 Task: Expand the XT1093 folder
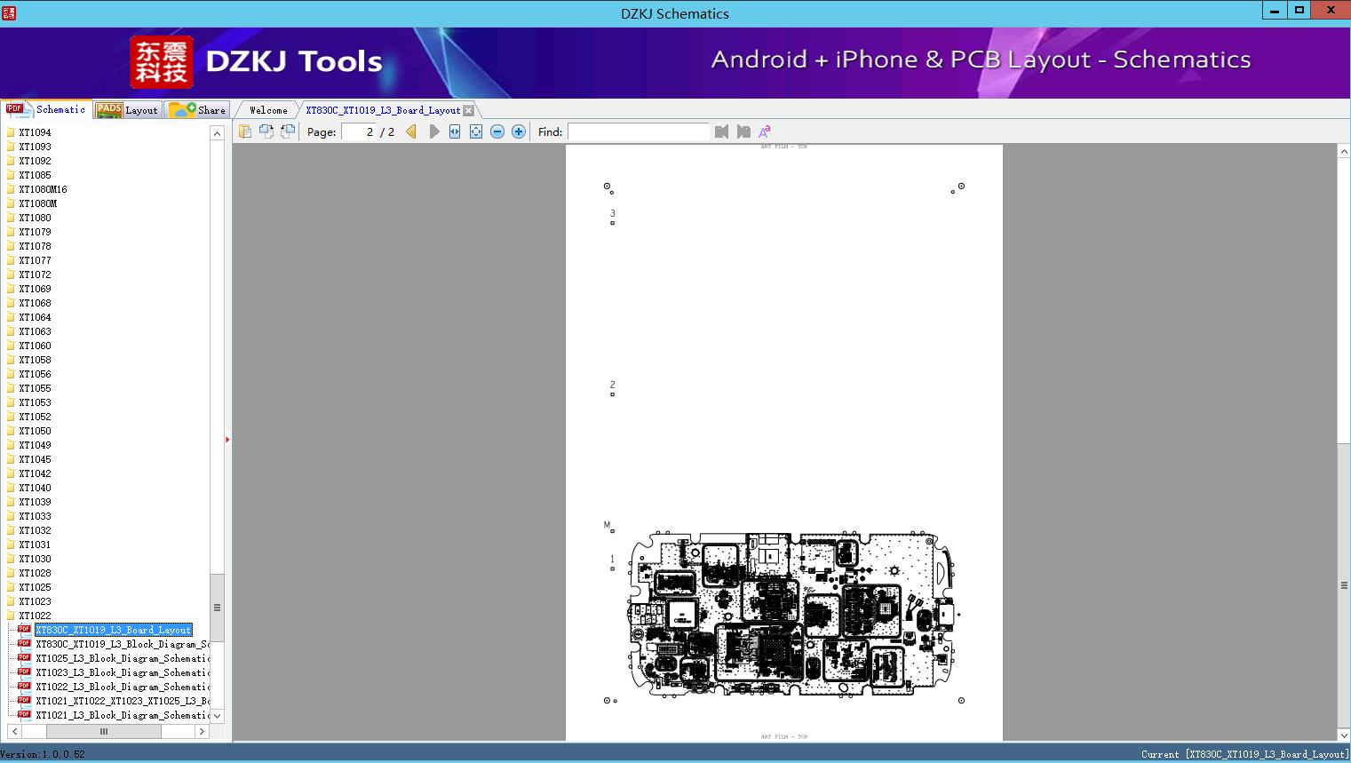coord(35,147)
